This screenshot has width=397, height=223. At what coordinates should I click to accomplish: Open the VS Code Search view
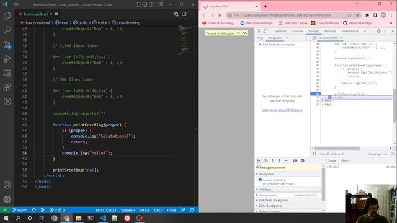(7, 30)
